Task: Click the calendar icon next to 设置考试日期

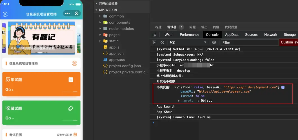Action: (75, 135)
